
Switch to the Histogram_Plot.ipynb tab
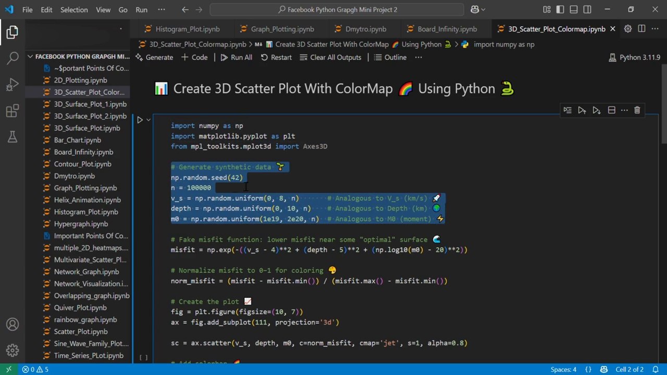187,29
